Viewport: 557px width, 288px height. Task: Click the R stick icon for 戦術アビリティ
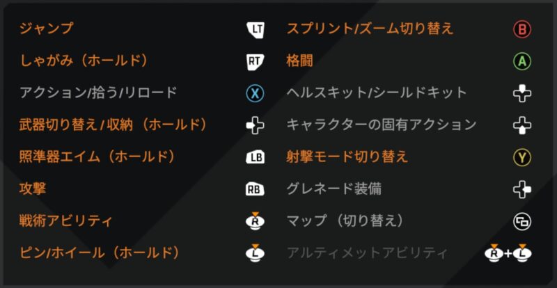pos(256,221)
